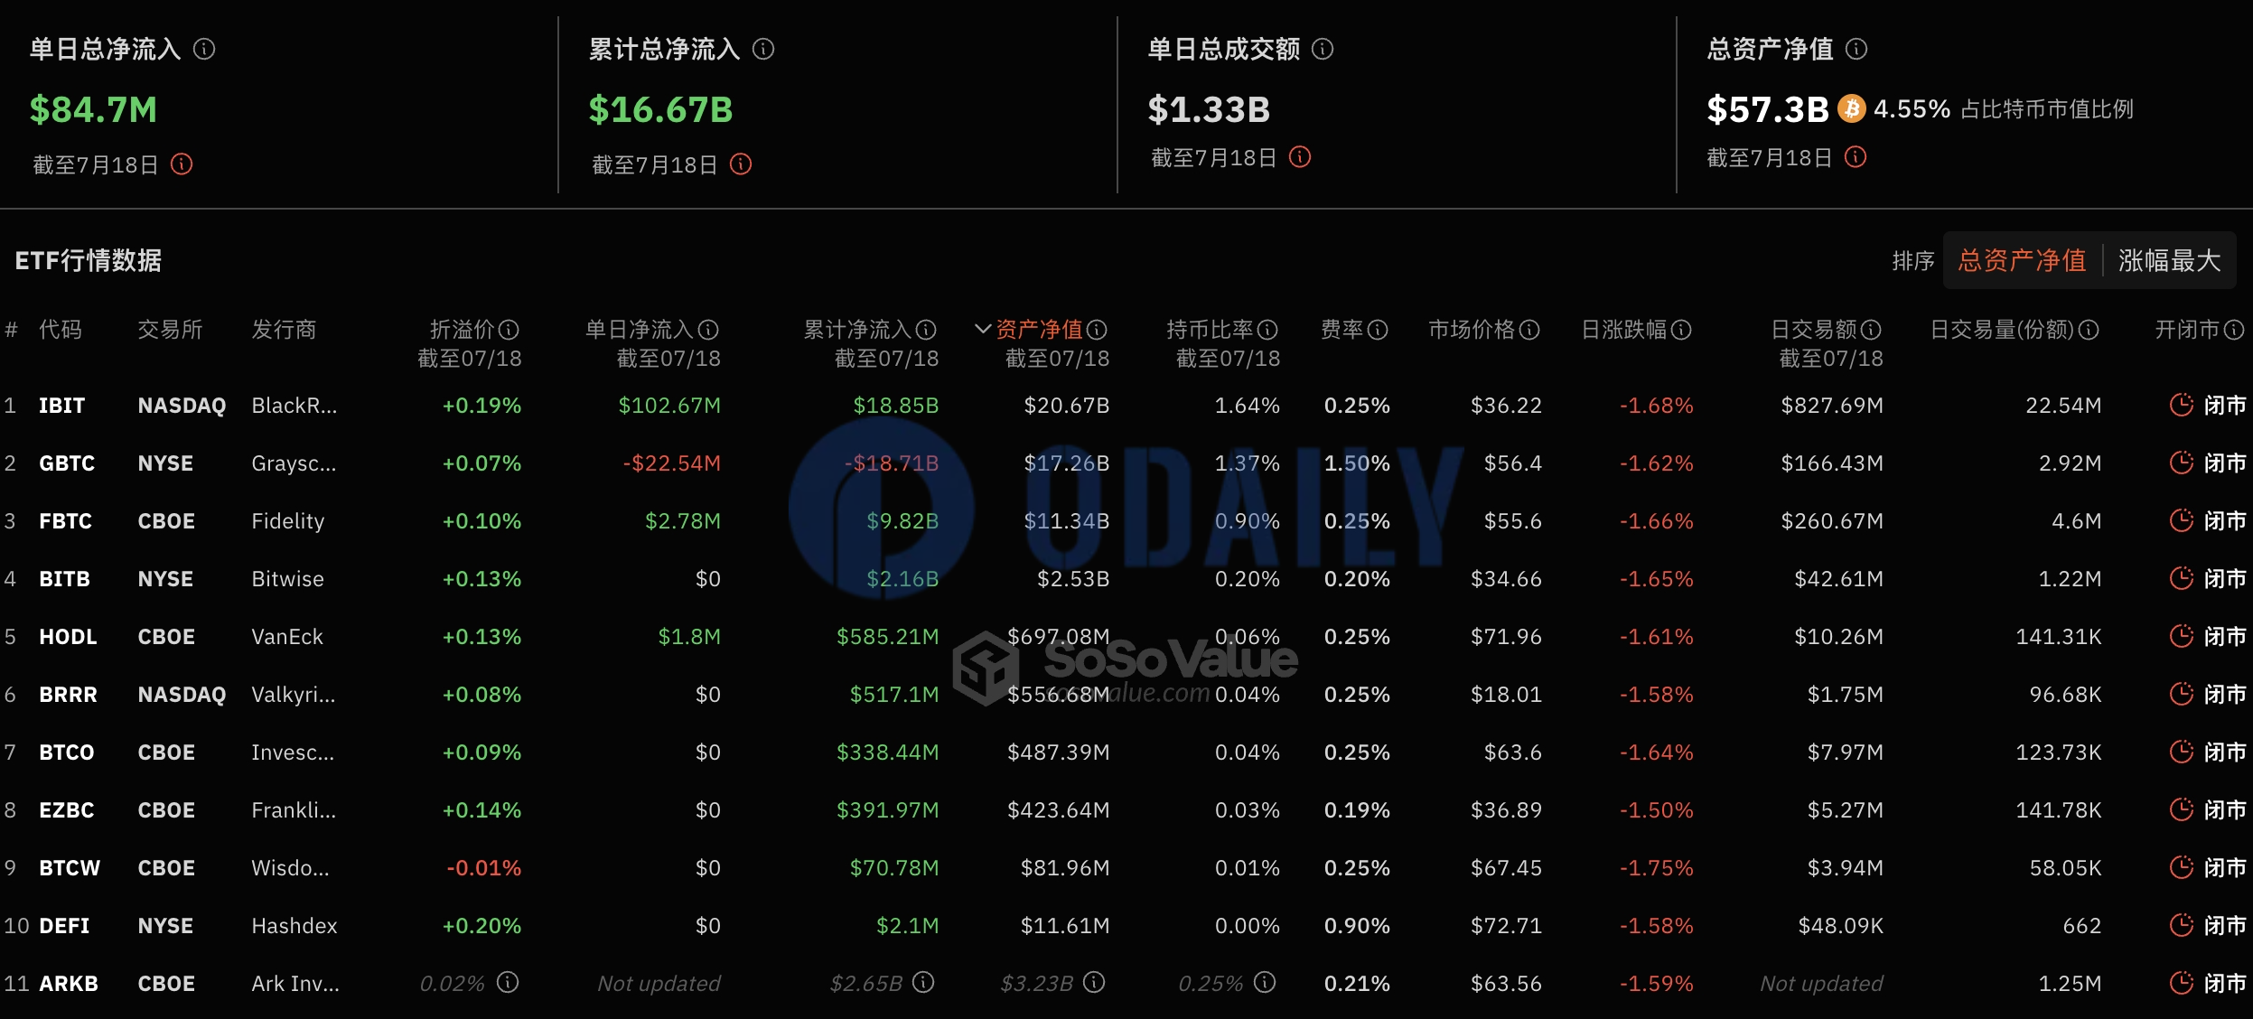
Task: Open the FBTC ticker link
Action: 65,521
